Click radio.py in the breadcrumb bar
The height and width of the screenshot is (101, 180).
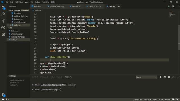38,10
